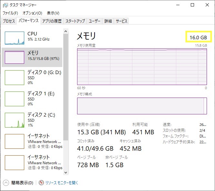
Task: Switch to the 詳細 tab
Action: pos(108,21)
